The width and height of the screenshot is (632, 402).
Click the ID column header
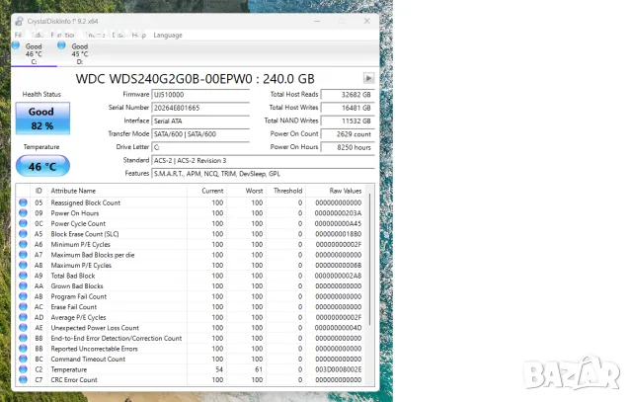39,191
